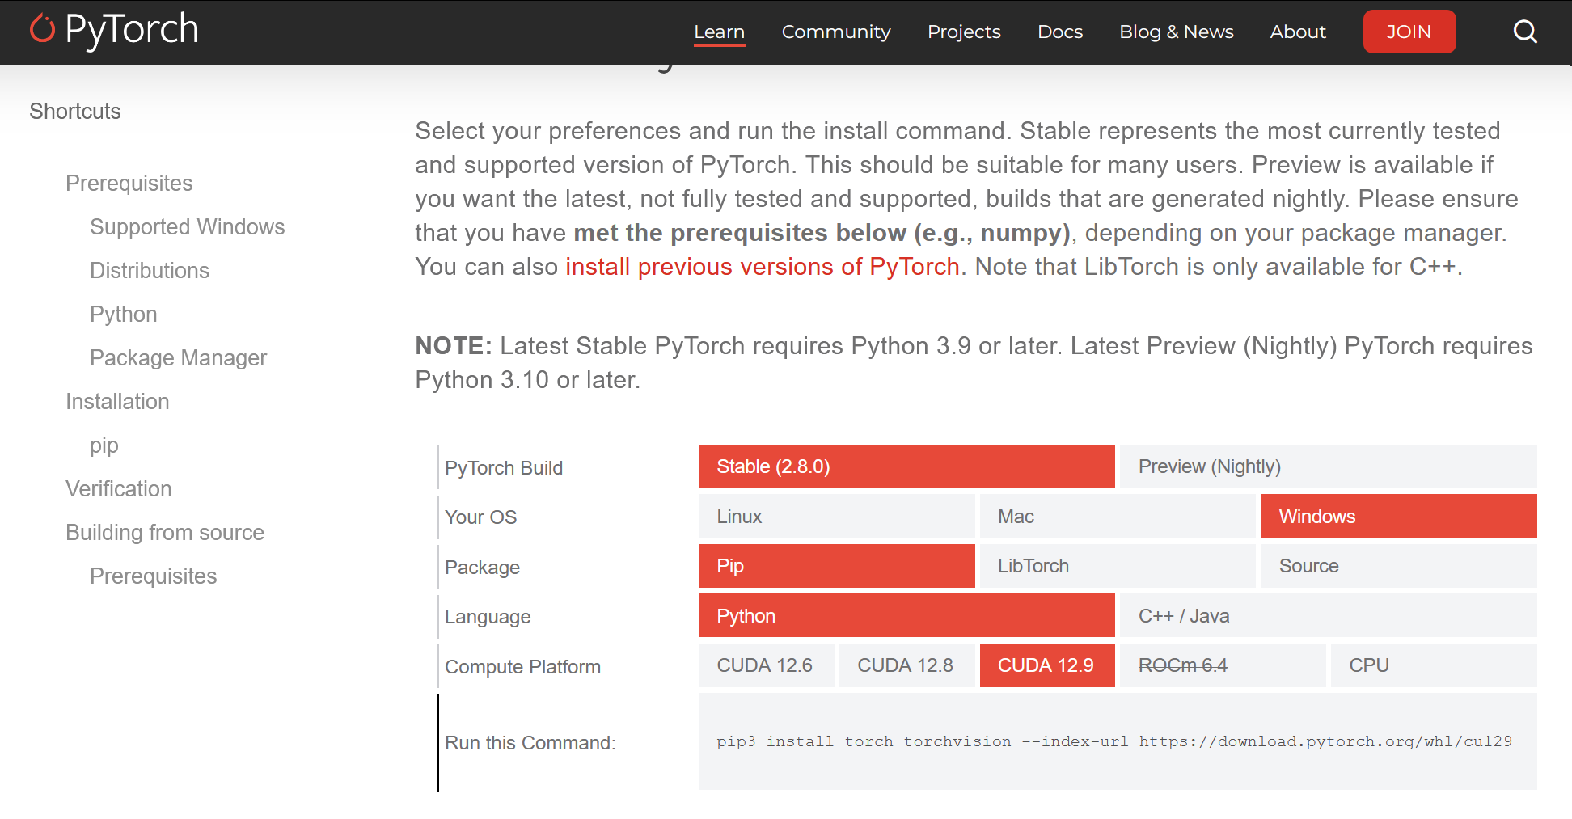The height and width of the screenshot is (819, 1572).
Task: Open the Community menu
Action: [836, 32]
